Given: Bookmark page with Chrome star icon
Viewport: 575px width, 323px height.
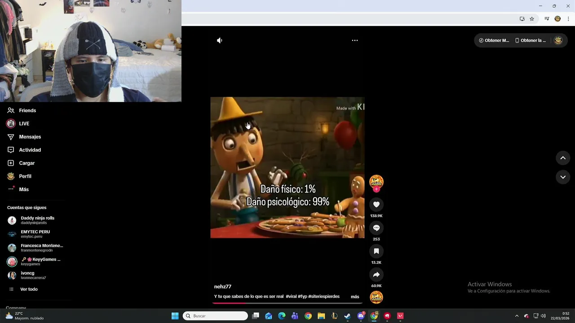Looking at the screenshot, I should [532, 19].
